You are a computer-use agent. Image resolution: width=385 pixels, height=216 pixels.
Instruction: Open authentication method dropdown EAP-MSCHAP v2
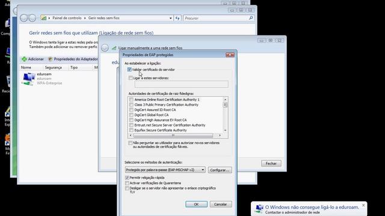click(165, 170)
